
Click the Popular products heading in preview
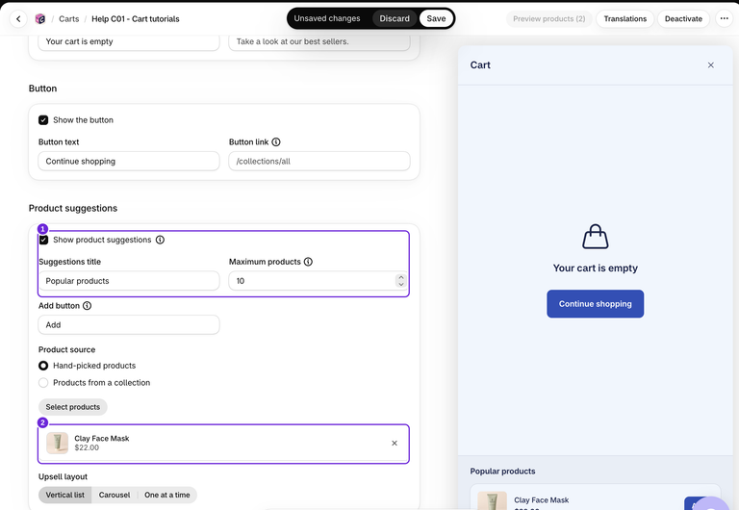click(x=502, y=472)
